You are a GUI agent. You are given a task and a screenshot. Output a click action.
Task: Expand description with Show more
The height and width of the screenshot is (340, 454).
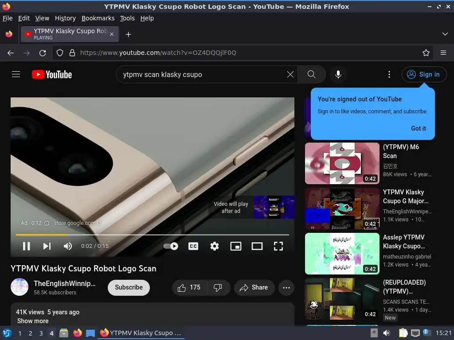[x=33, y=321]
